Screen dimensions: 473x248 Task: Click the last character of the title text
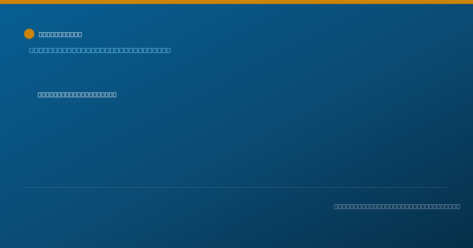[x=80, y=34]
